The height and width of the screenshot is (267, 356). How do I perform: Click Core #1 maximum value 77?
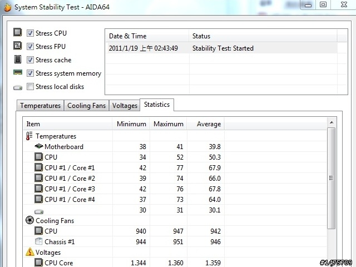coord(180,168)
